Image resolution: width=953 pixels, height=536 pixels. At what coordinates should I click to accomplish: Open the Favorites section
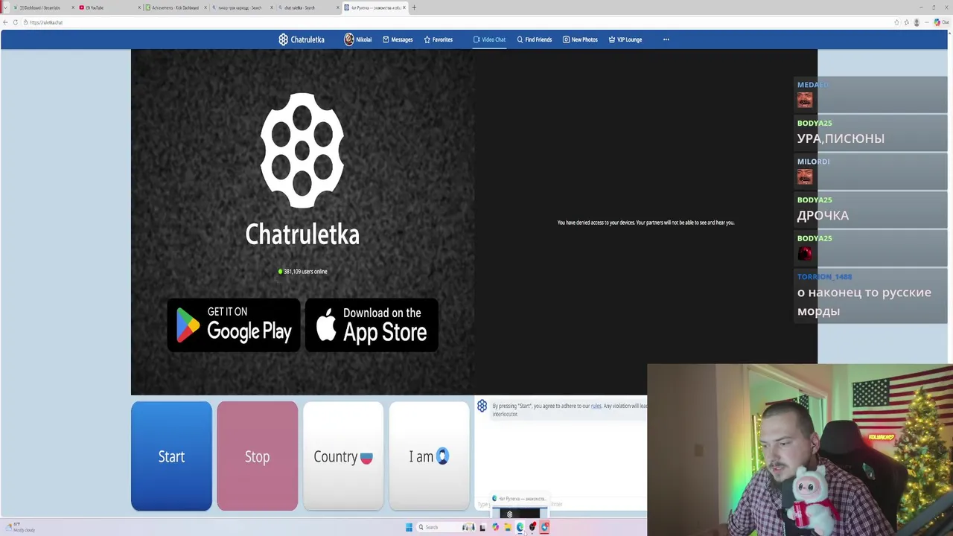(439, 39)
